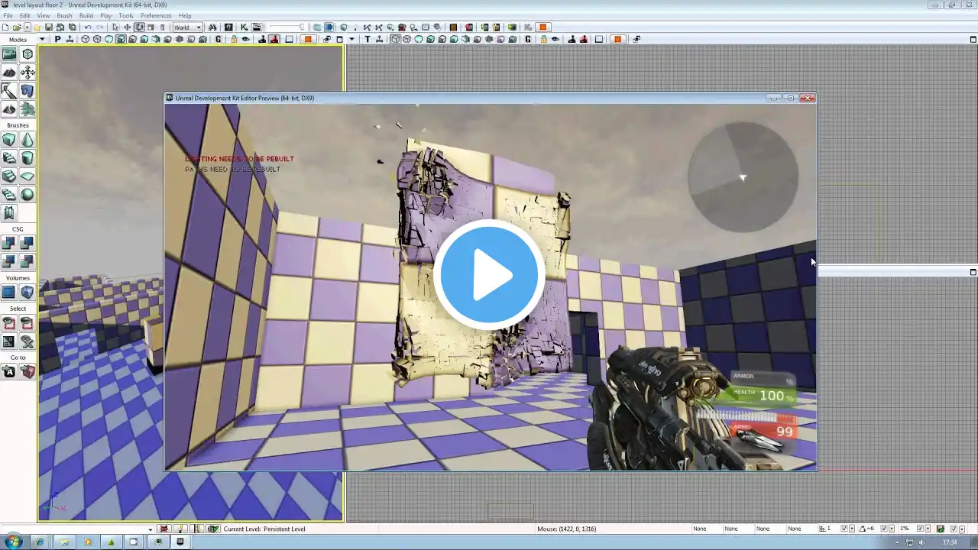Toggle the drag grid snap checkbox
The height and width of the screenshot is (550, 978).
point(844,529)
